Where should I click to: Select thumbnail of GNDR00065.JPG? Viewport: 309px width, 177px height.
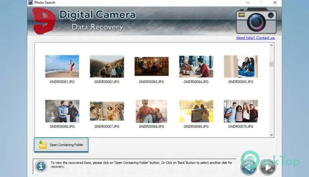point(241,66)
